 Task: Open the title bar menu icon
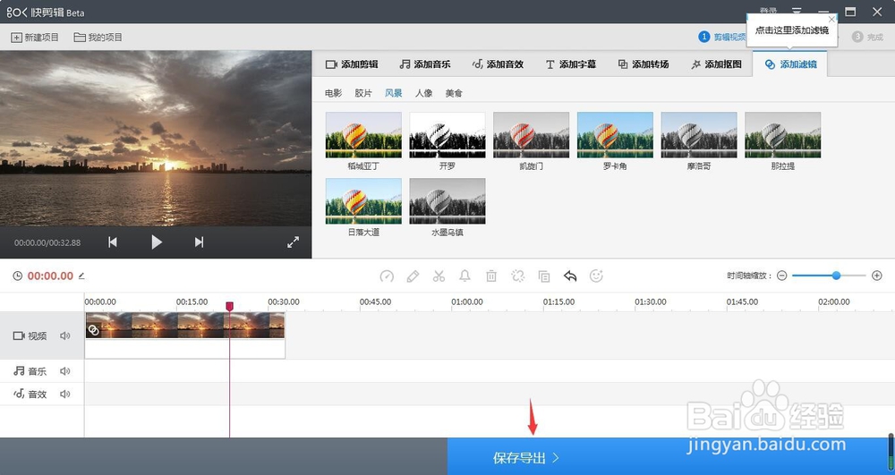(797, 12)
